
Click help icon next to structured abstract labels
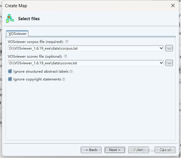pyautogui.click(x=71, y=72)
